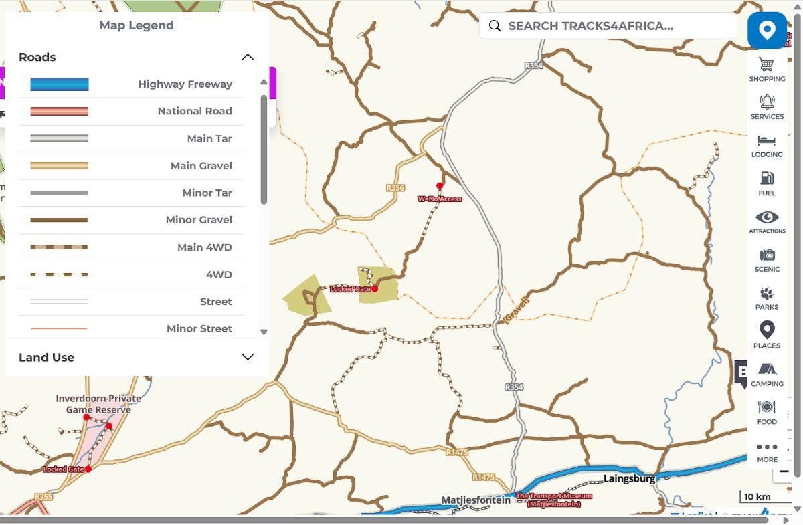
Task: Show Parks with the paw icon
Action: 767,298
